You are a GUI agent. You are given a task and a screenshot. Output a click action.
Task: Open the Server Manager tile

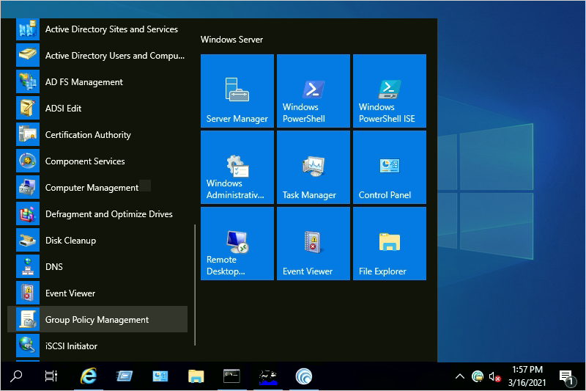pyautogui.click(x=237, y=91)
